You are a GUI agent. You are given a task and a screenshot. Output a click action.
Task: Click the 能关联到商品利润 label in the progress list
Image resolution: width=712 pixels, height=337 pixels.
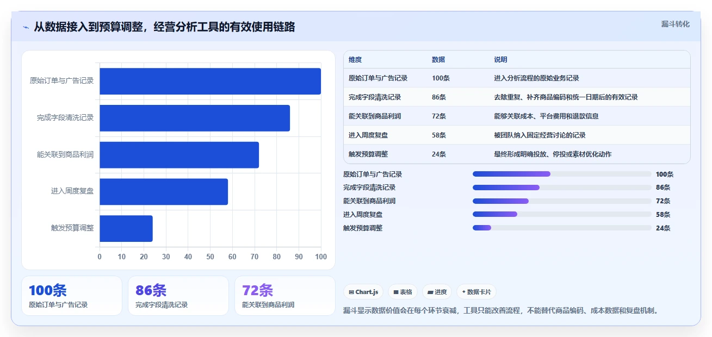point(369,201)
